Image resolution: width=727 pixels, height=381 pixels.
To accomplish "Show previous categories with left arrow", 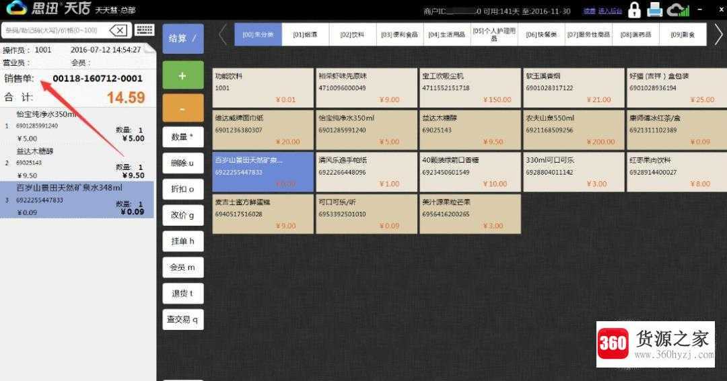I will click(223, 35).
